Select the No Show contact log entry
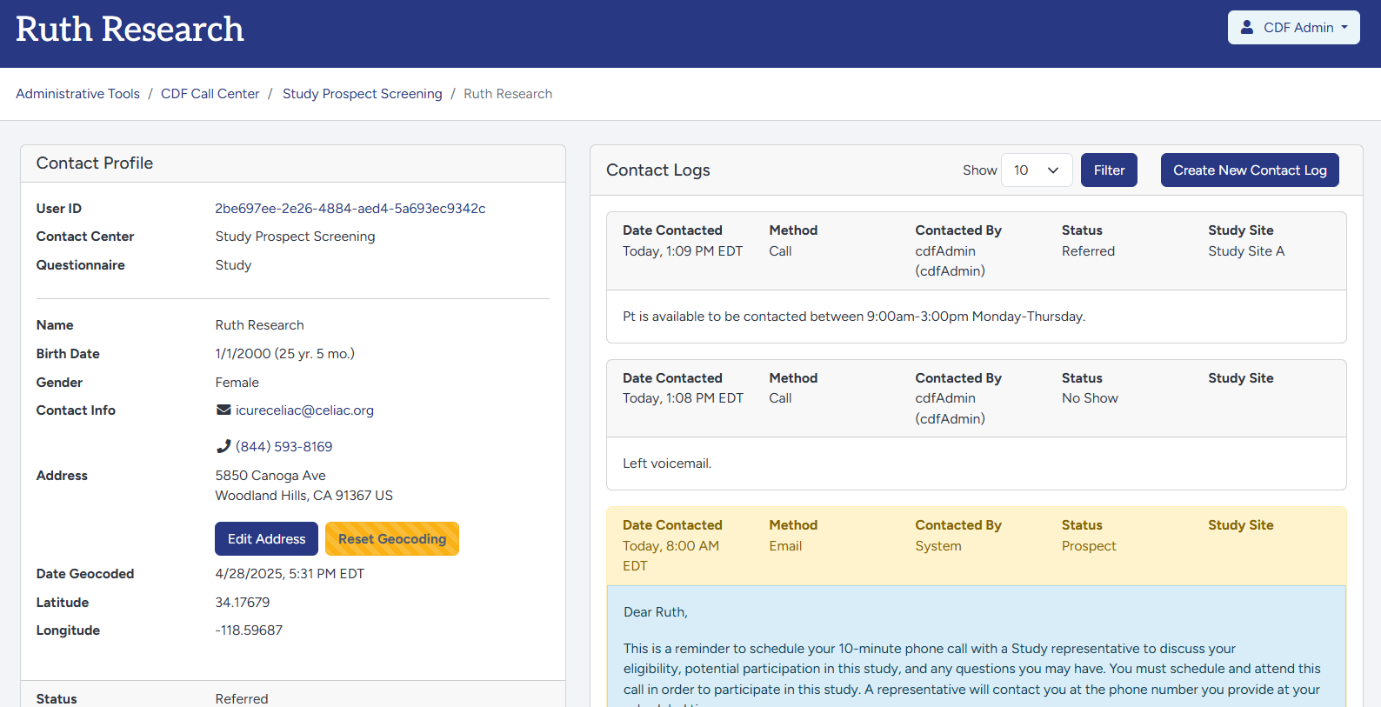The height and width of the screenshot is (707, 1381). click(976, 398)
